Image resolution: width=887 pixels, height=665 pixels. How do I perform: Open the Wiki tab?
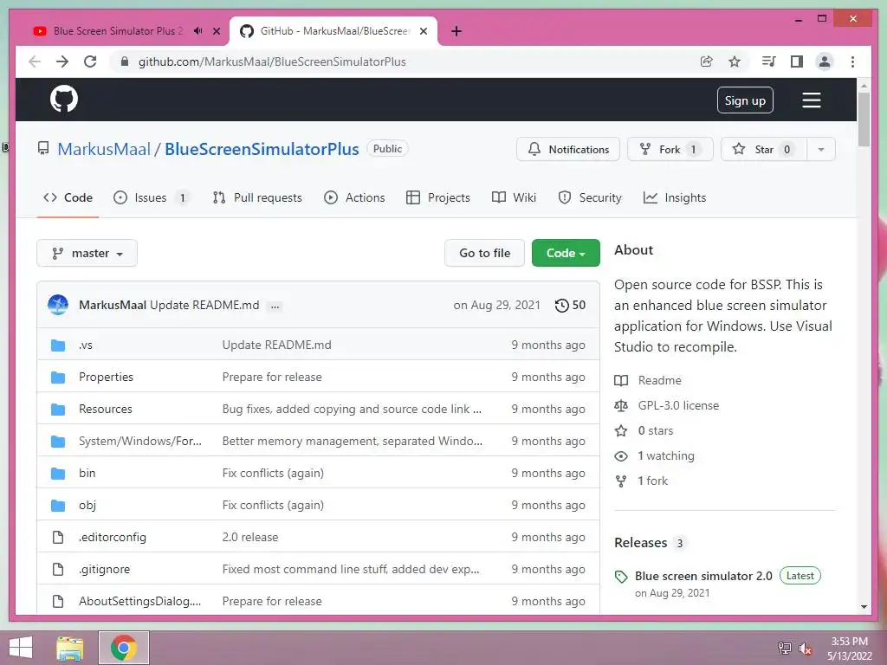[515, 198]
